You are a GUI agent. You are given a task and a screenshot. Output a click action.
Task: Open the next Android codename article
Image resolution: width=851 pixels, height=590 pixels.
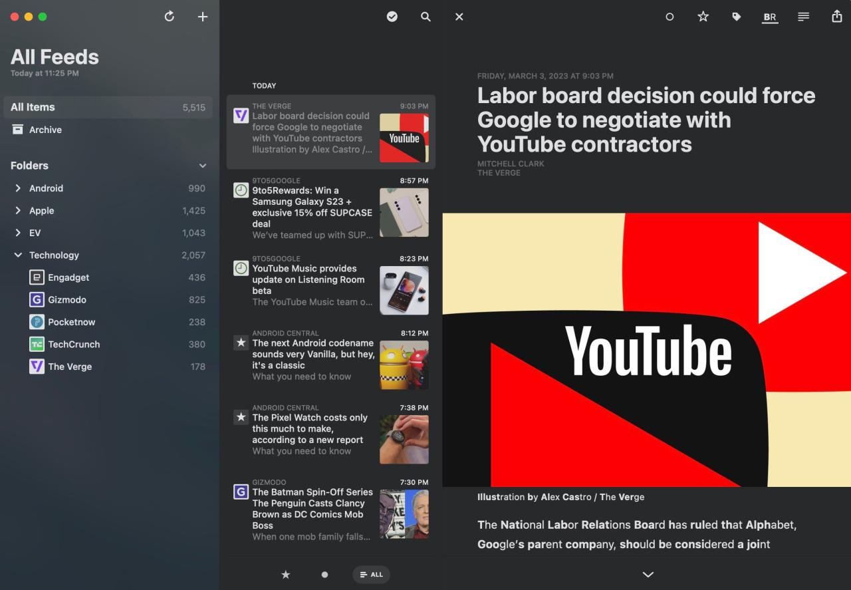(331, 358)
